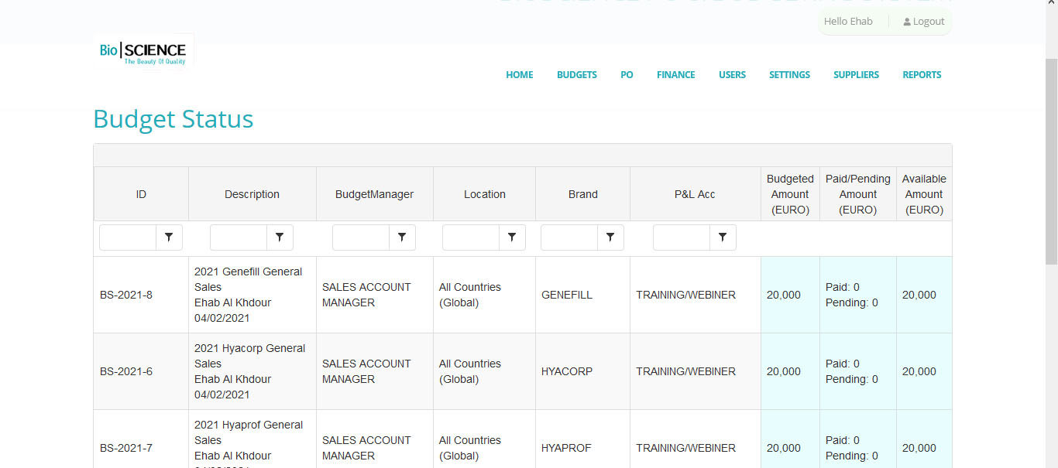Open the USERS menu
1058x468 pixels.
[732, 75]
